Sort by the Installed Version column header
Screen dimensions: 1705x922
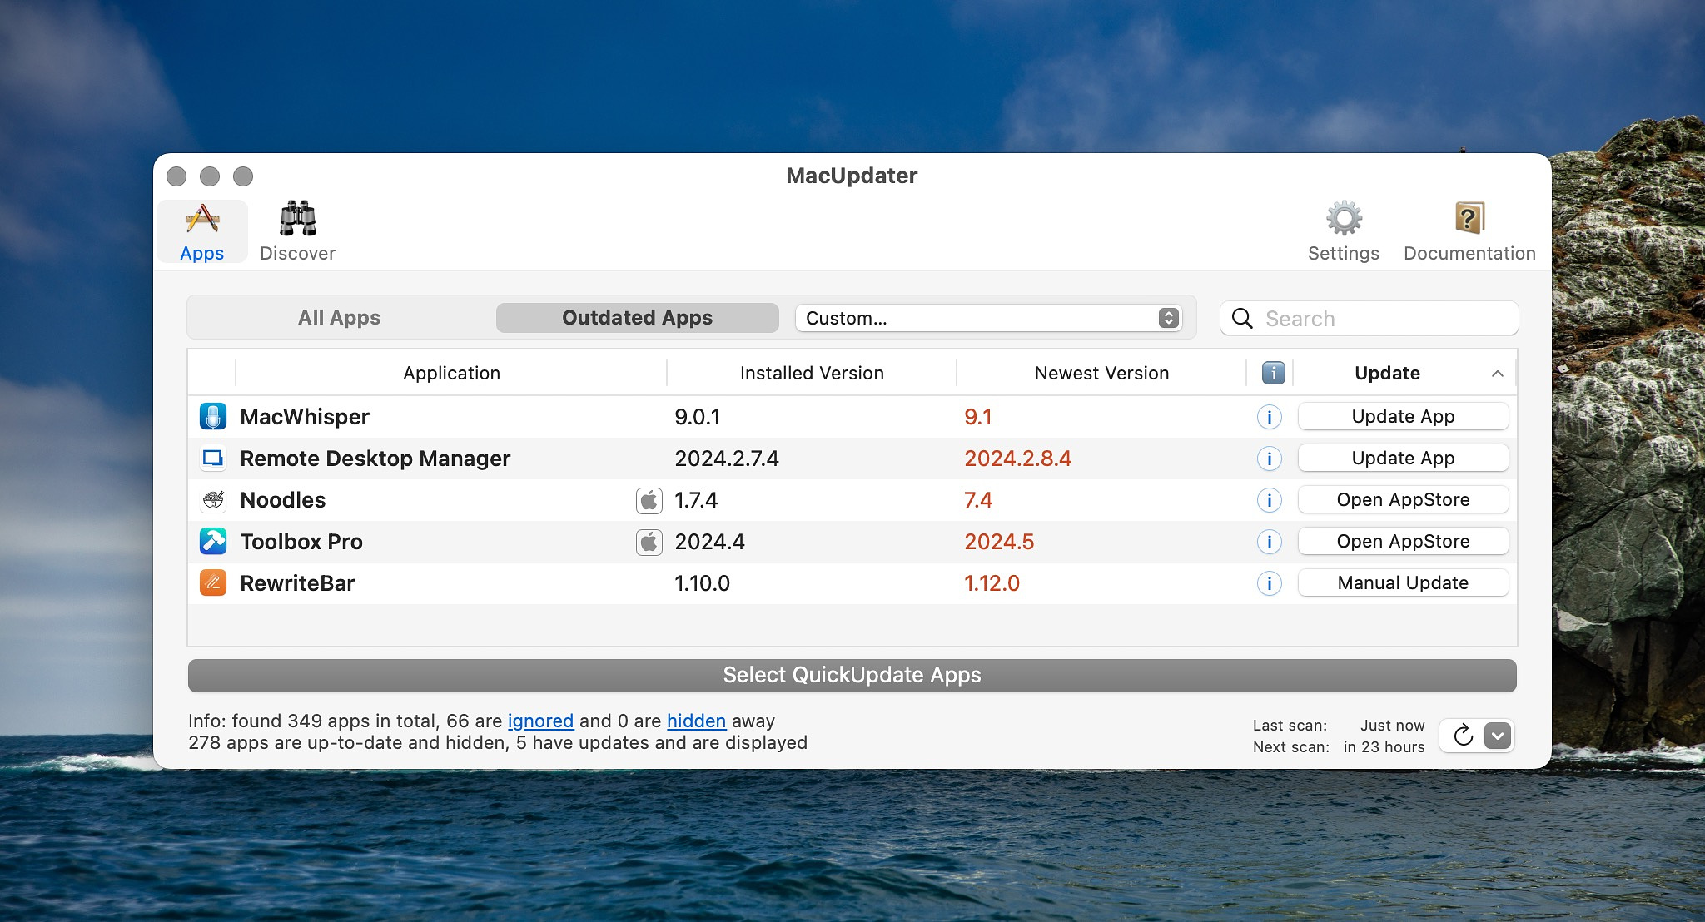point(812,373)
